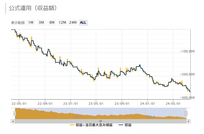The height and width of the screenshot is (134, 204).
Task: Set display range to 6M
Action: pyautogui.click(x=52, y=22)
